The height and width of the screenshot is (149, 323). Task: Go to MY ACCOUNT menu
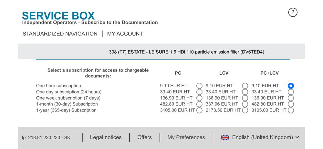pyautogui.click(x=125, y=34)
